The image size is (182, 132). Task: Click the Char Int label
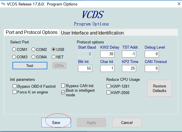[107, 62]
